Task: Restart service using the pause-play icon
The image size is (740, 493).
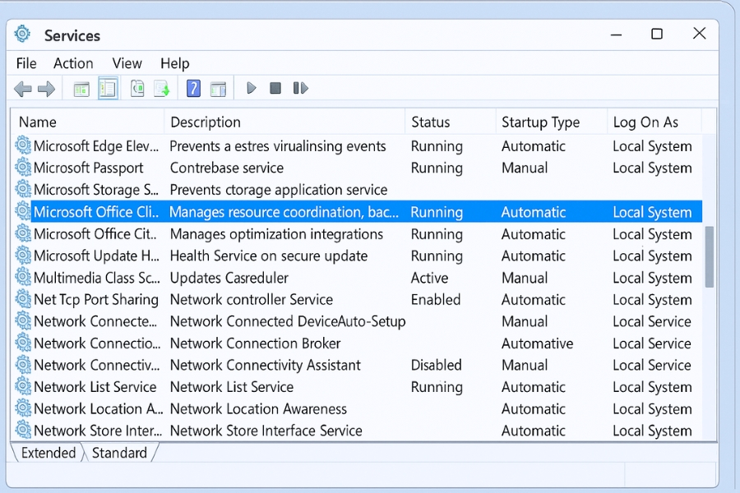Action: coord(300,88)
